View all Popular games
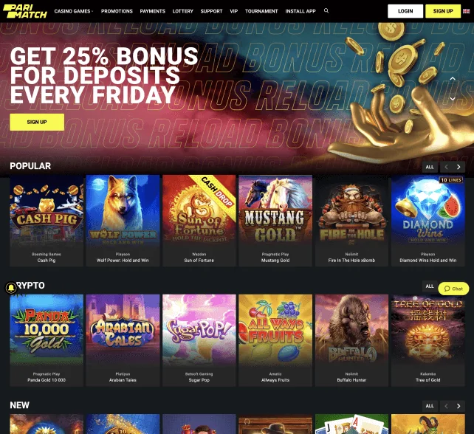The image size is (474, 434). pos(430,167)
